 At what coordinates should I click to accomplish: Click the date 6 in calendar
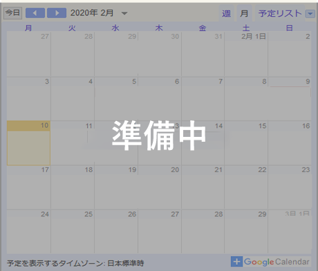point(177,82)
